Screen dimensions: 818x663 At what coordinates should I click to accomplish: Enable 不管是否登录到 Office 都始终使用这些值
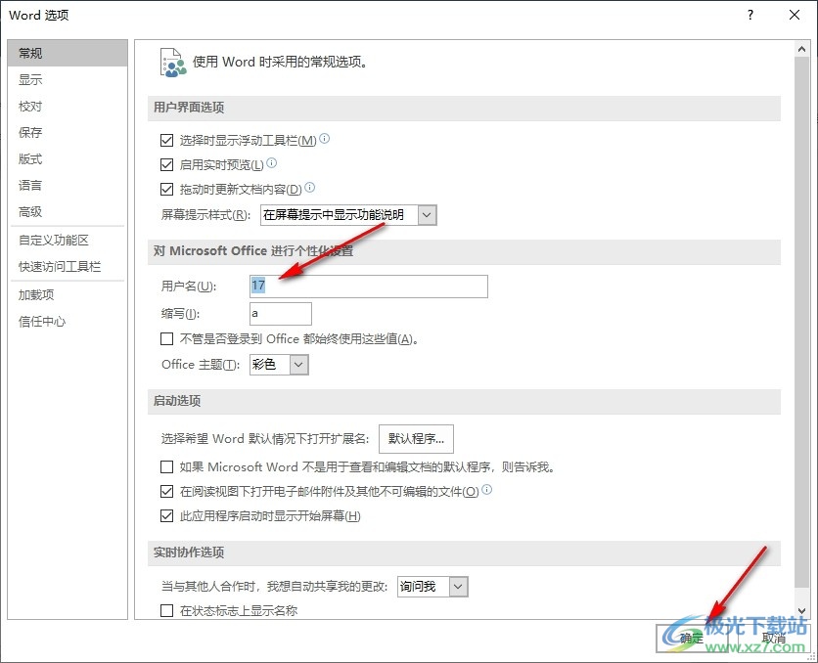point(167,338)
